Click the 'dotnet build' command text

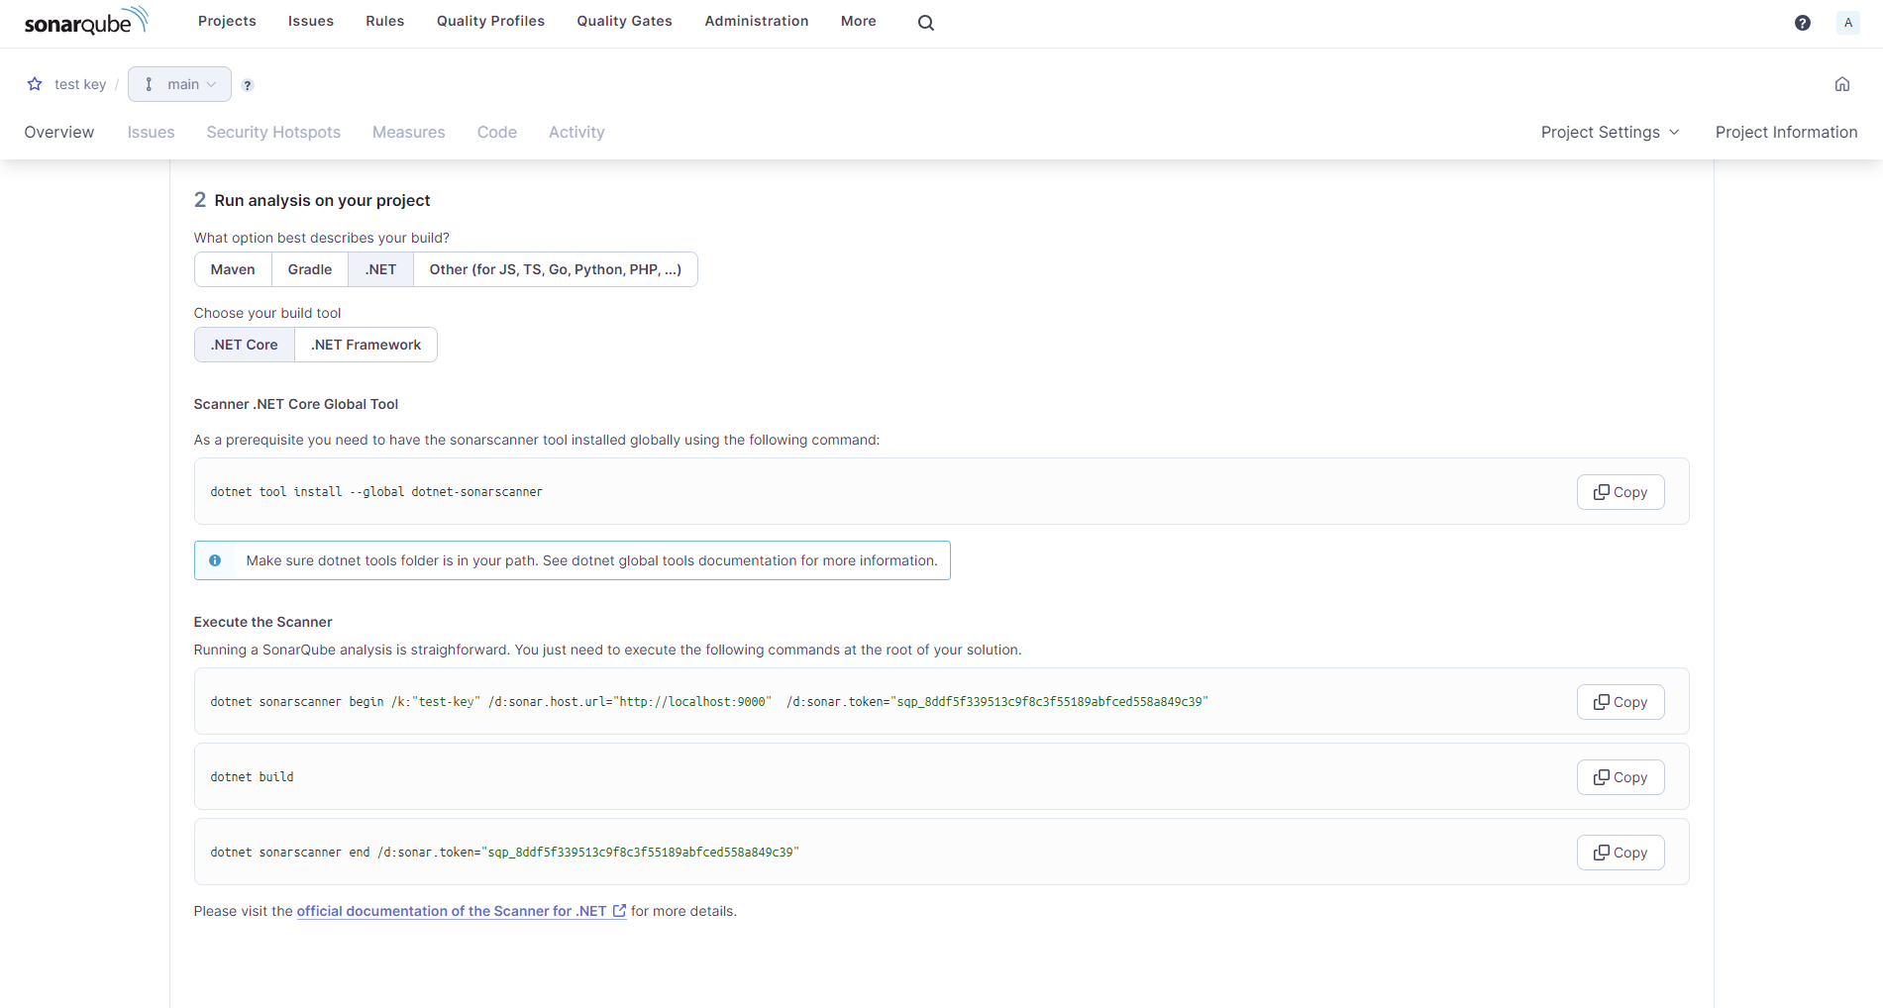(x=252, y=777)
